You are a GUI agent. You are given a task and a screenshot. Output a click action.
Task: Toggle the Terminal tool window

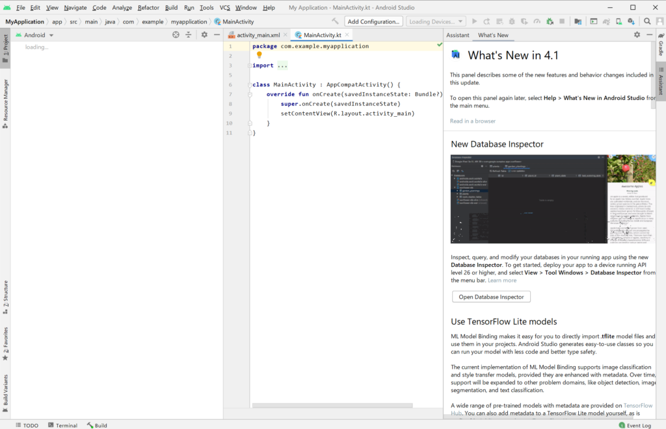[62, 425]
